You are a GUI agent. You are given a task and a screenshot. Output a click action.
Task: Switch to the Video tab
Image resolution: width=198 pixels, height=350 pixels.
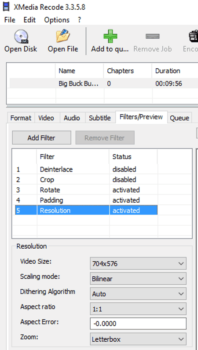[46, 118]
